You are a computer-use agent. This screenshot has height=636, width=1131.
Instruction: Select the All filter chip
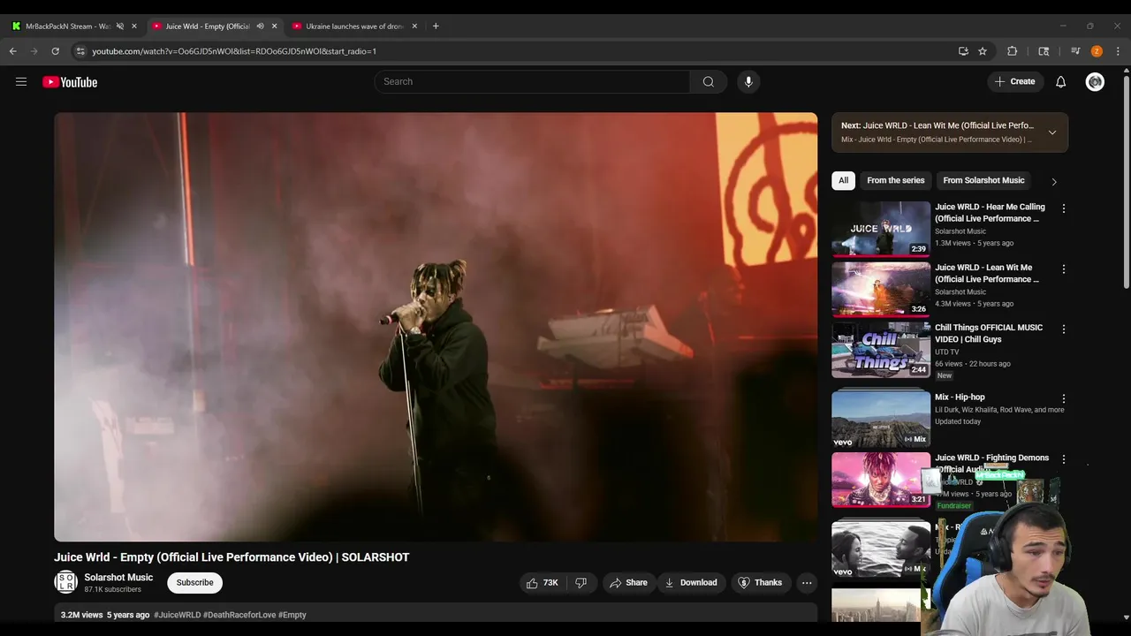(843, 180)
